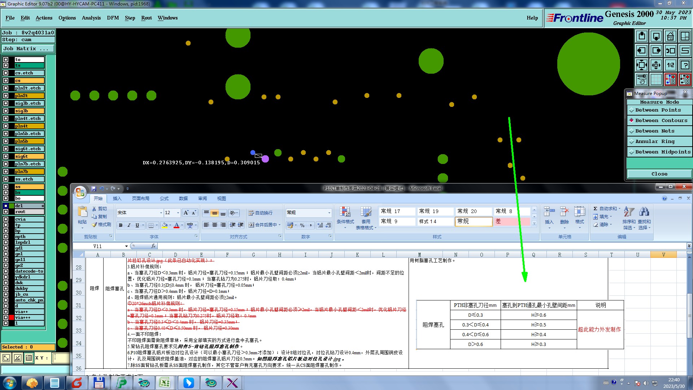
Task: Expand Excel fill color dropdown arrow
Action: coord(170,225)
